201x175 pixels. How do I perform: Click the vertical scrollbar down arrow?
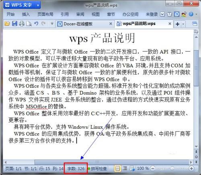pyautogui.click(x=196, y=146)
